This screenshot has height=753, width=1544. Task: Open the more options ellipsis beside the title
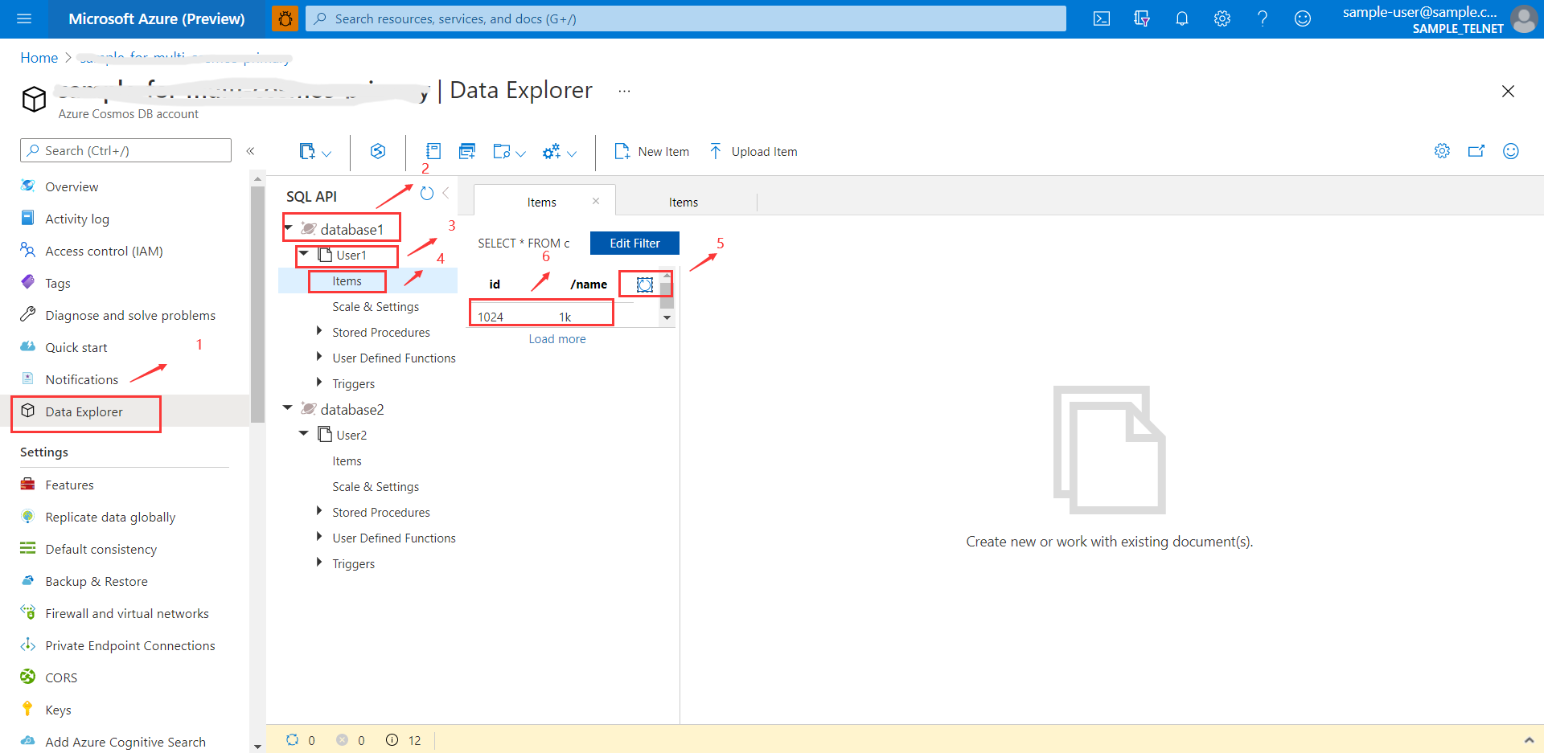click(x=624, y=91)
